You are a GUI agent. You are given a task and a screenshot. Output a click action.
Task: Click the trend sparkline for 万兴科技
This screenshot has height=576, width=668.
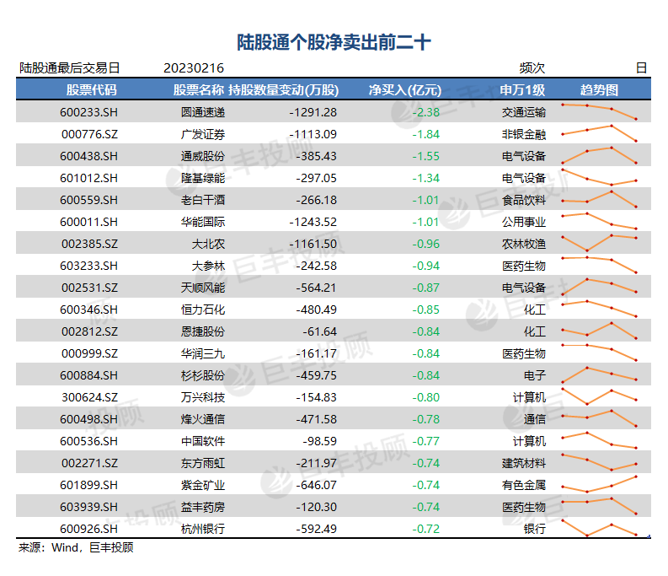click(x=599, y=396)
